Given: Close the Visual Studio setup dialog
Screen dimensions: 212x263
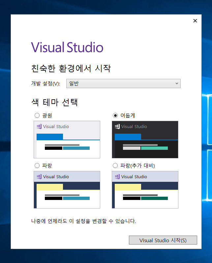Looking at the screenshot, I should coord(195,21).
